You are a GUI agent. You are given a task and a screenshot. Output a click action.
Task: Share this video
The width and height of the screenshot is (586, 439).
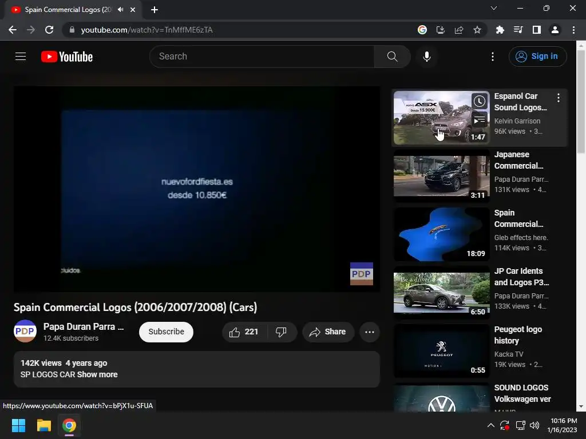(328, 332)
